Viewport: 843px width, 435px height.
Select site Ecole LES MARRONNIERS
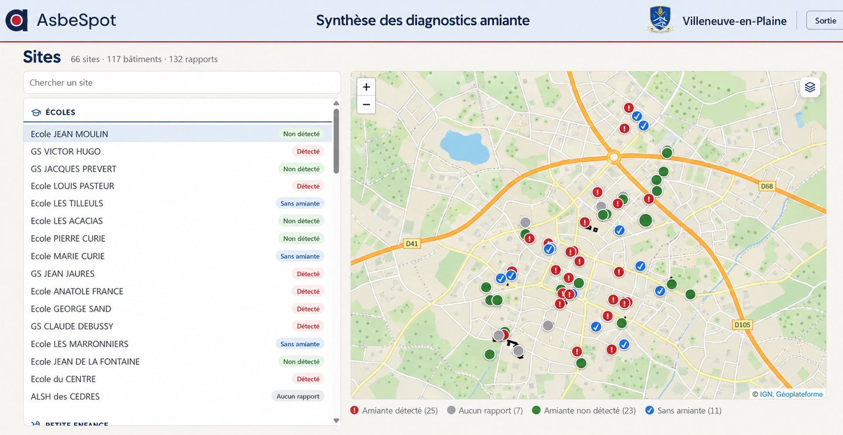[177, 344]
